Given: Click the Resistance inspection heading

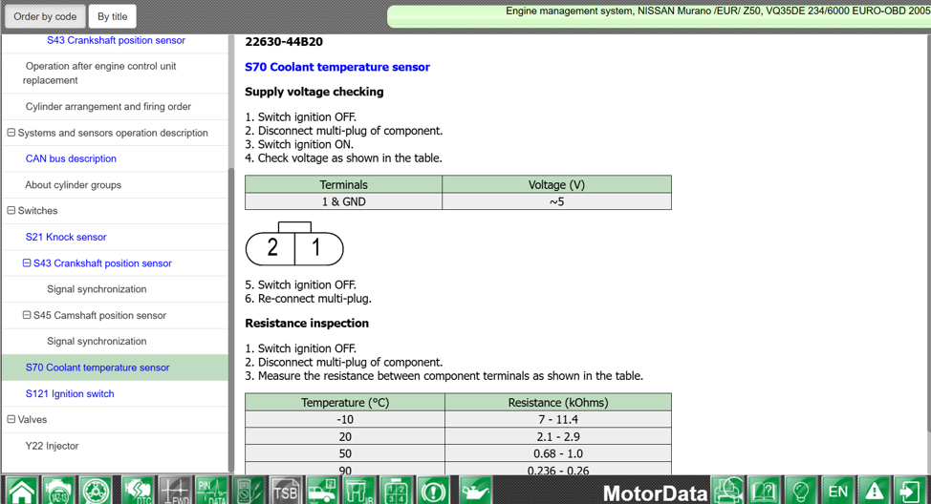Looking at the screenshot, I should (307, 324).
